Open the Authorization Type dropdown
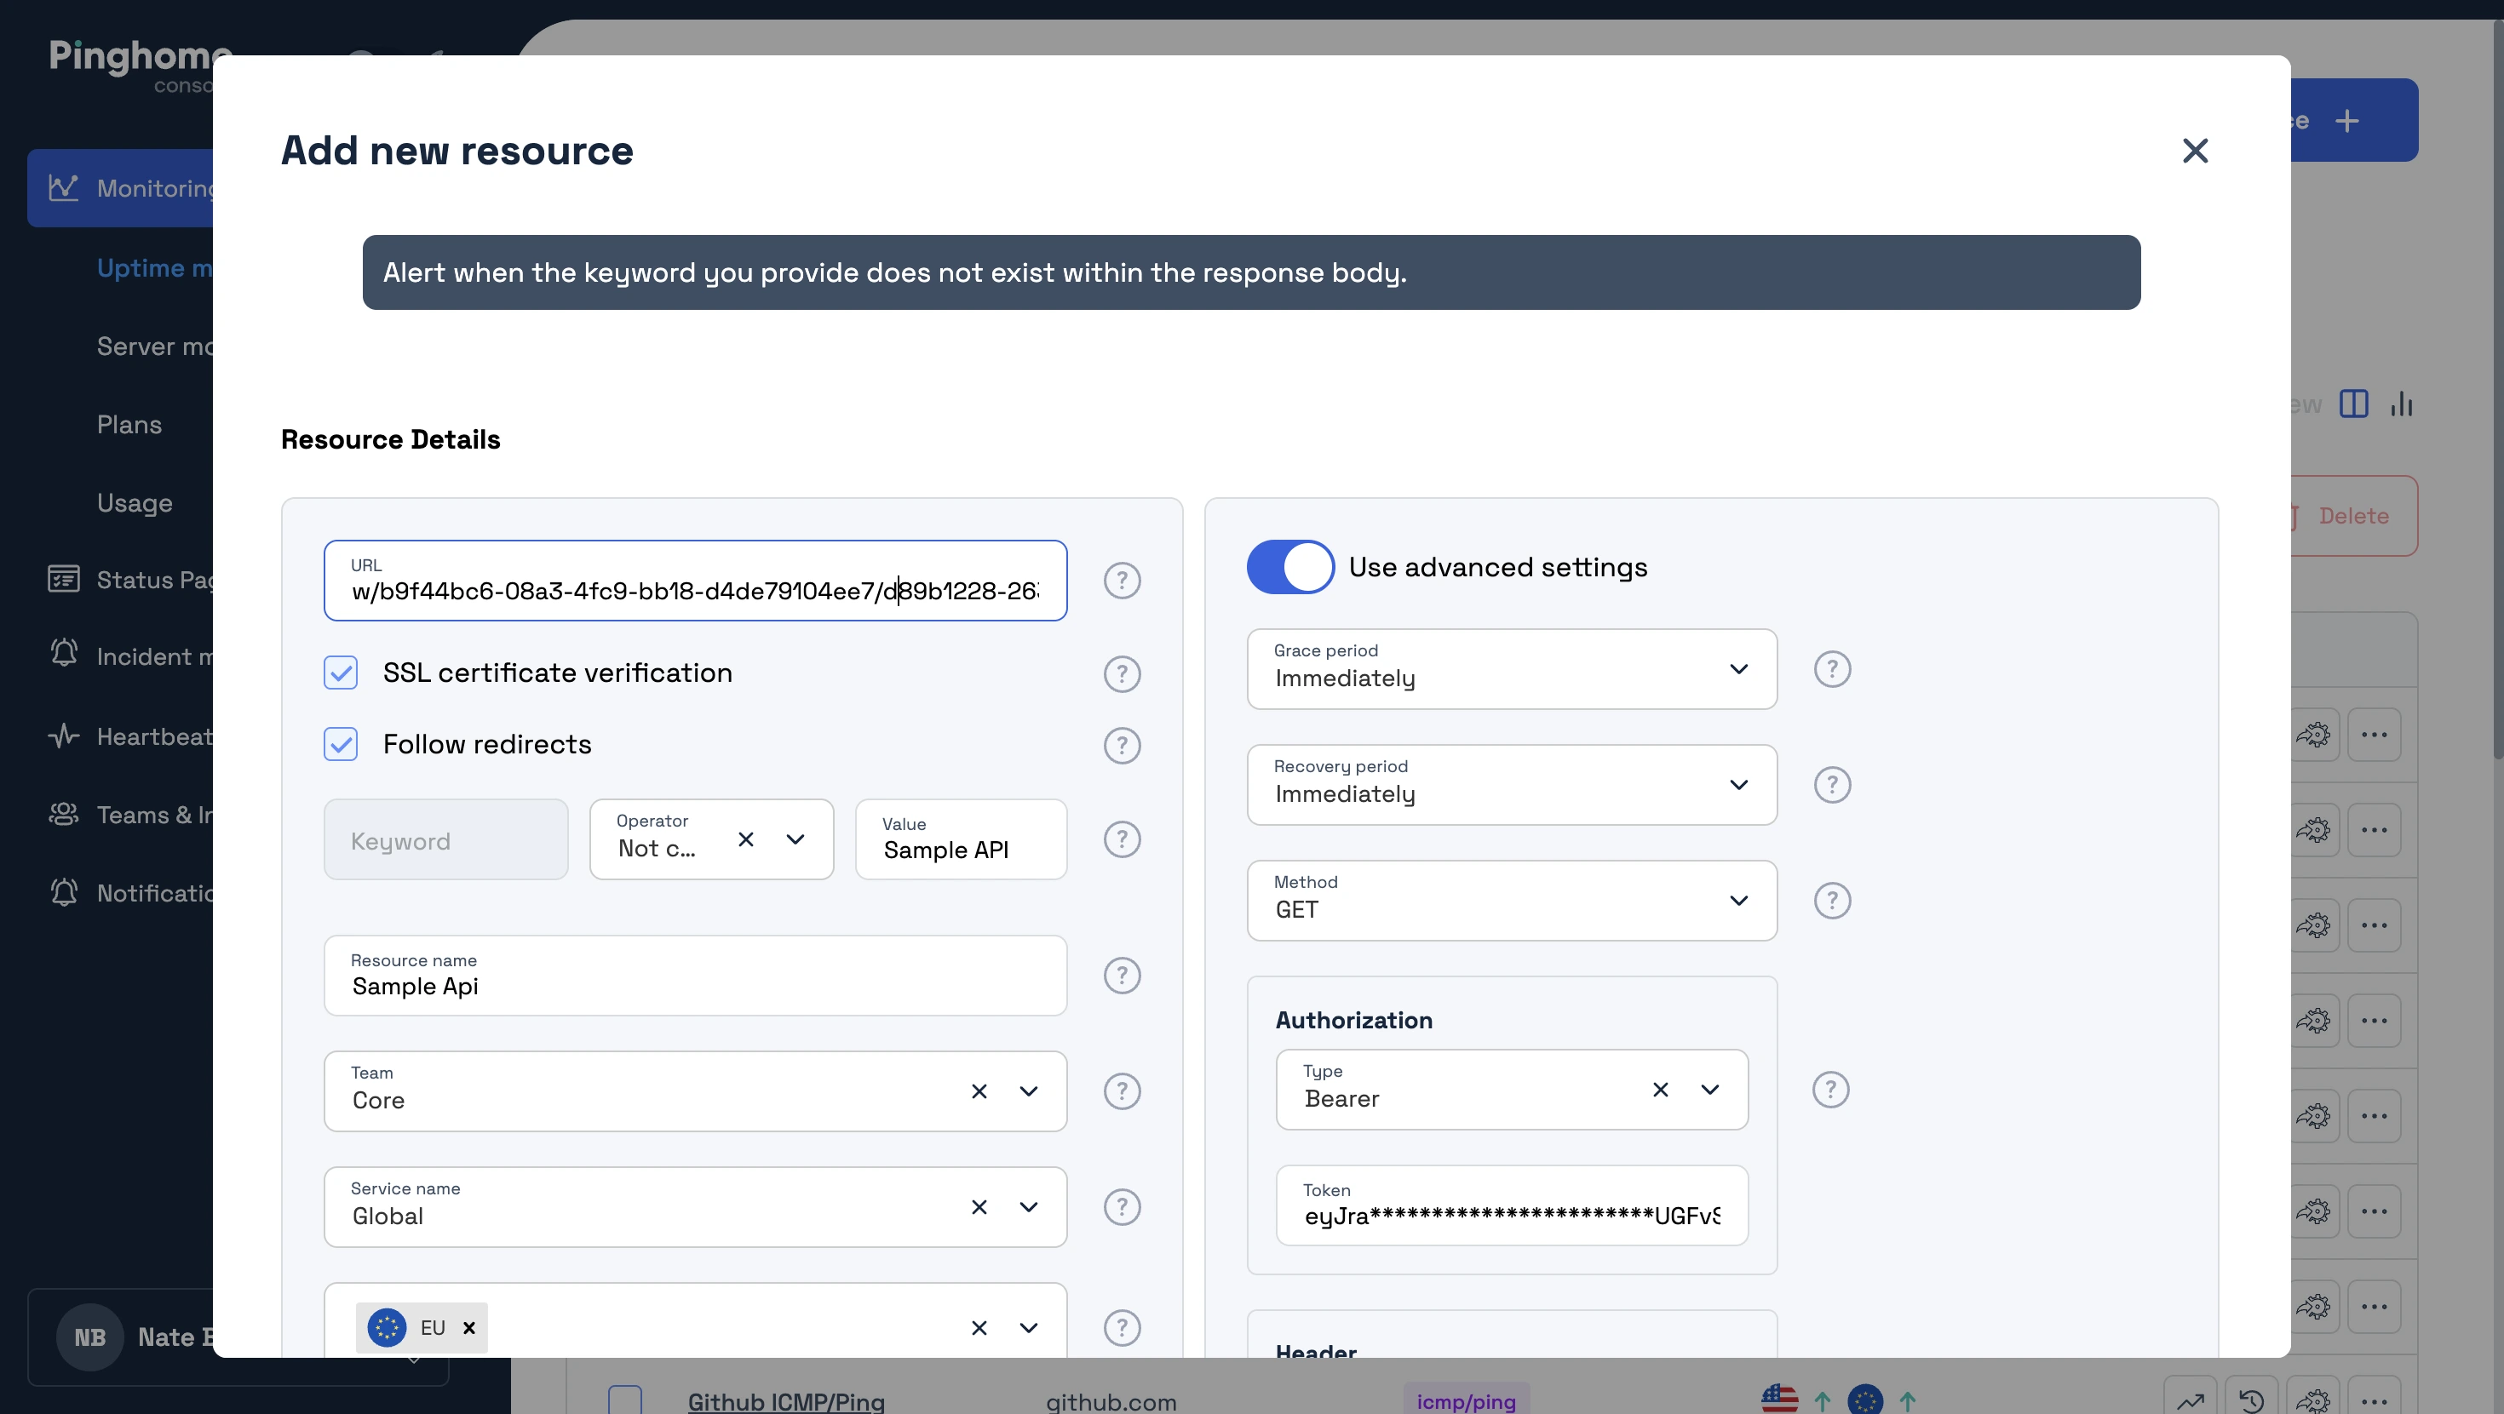This screenshot has width=2504, height=1414. 1710,1090
